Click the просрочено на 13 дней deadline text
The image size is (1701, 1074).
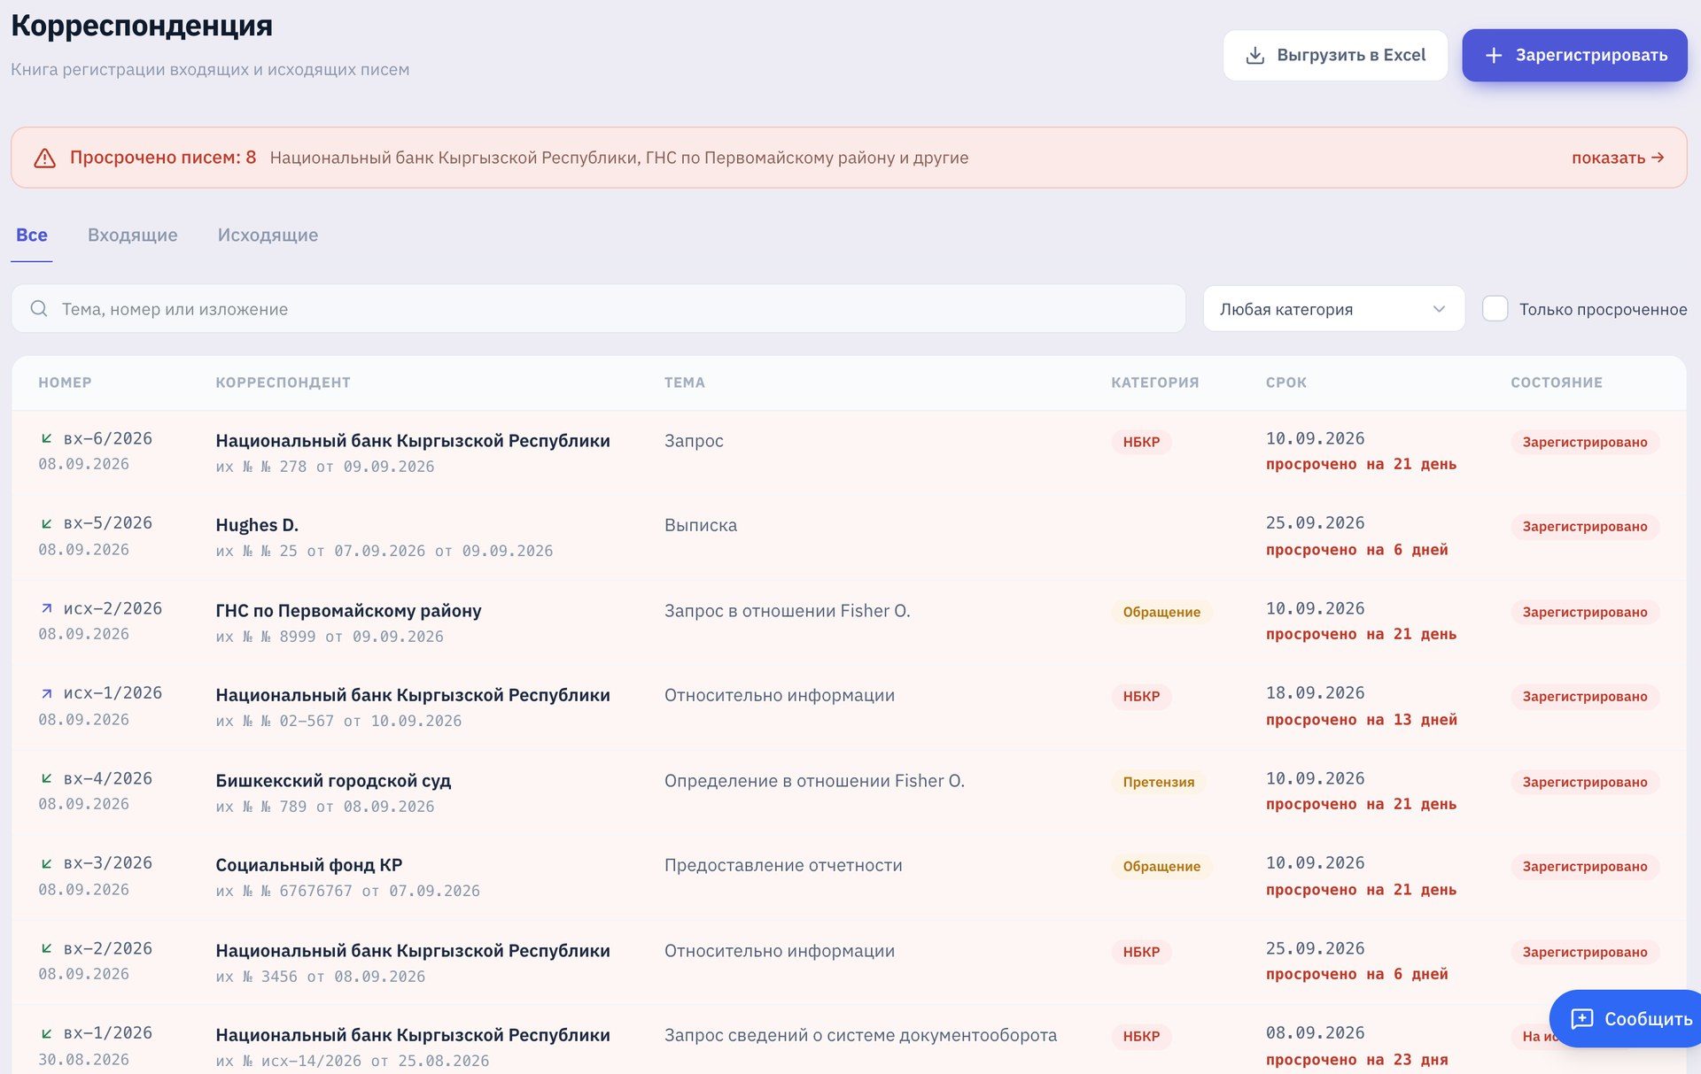point(1361,719)
